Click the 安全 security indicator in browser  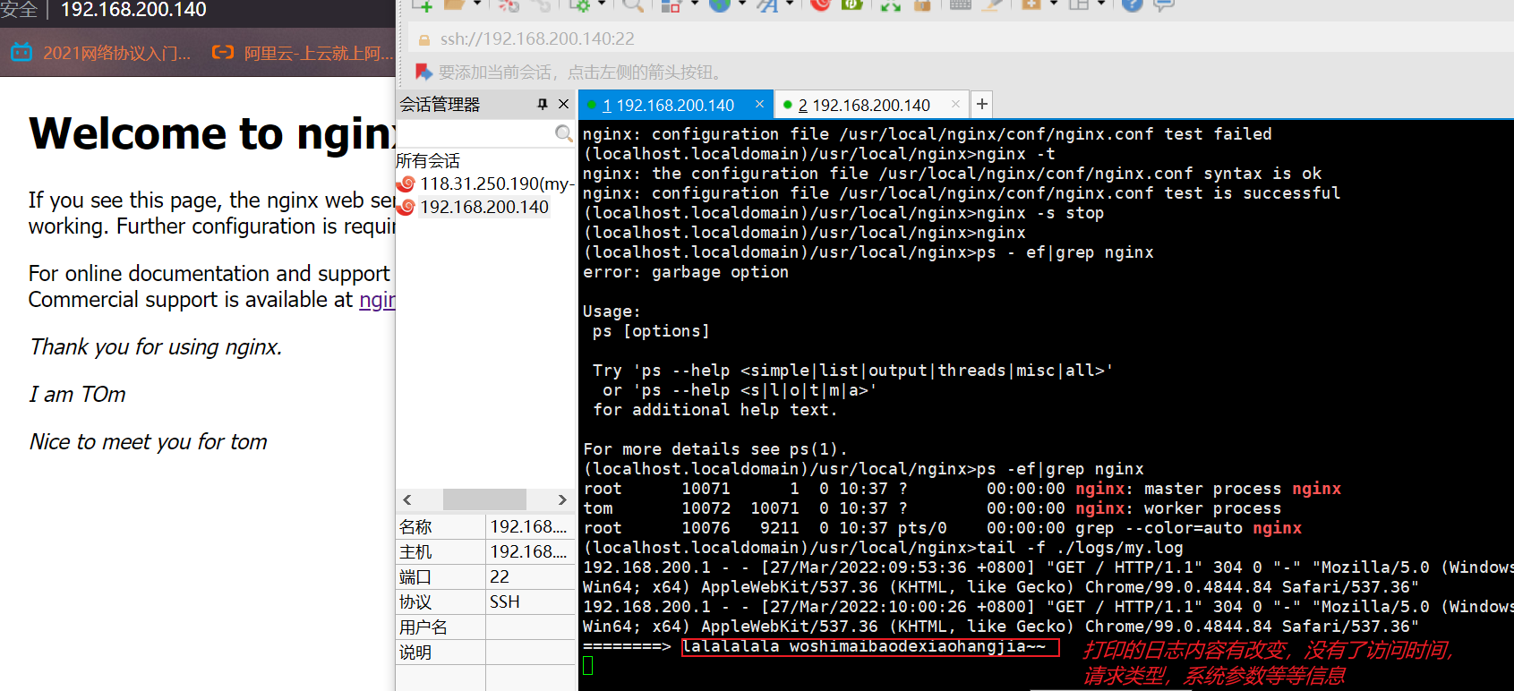19,10
